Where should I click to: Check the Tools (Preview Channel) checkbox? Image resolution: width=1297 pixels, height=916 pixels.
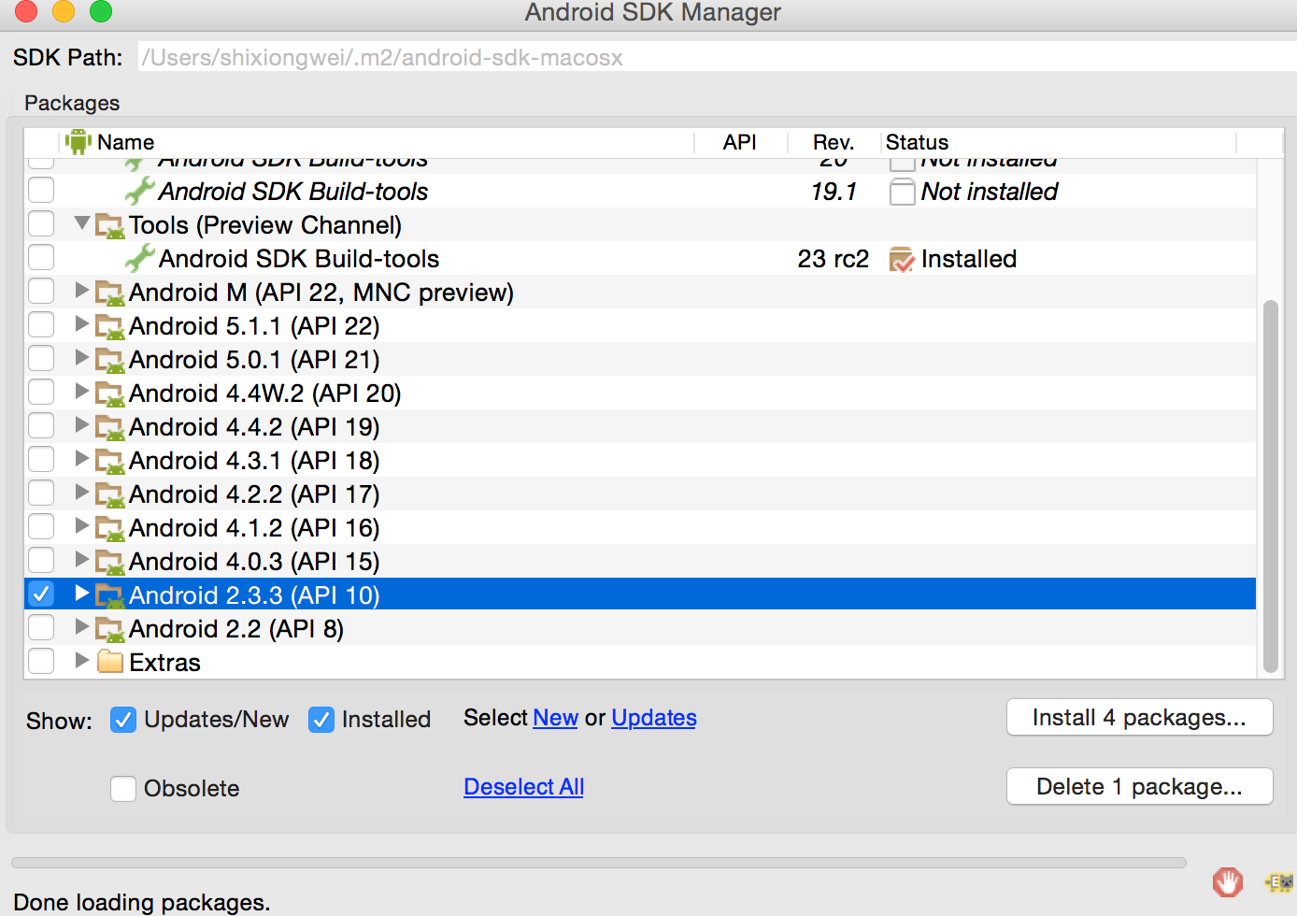tap(41, 223)
